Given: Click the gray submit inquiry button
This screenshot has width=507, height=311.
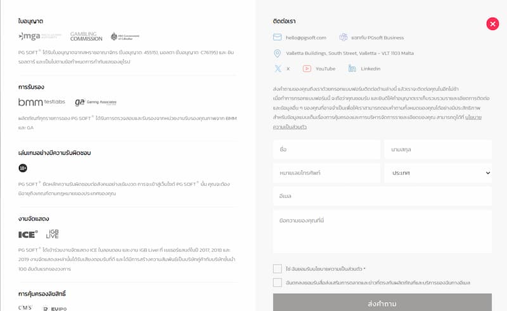Looking at the screenshot, I should pyautogui.click(x=382, y=303).
